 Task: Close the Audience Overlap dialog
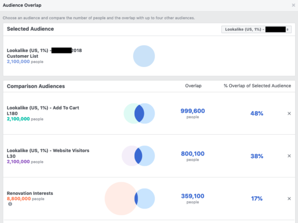click(293, 5)
